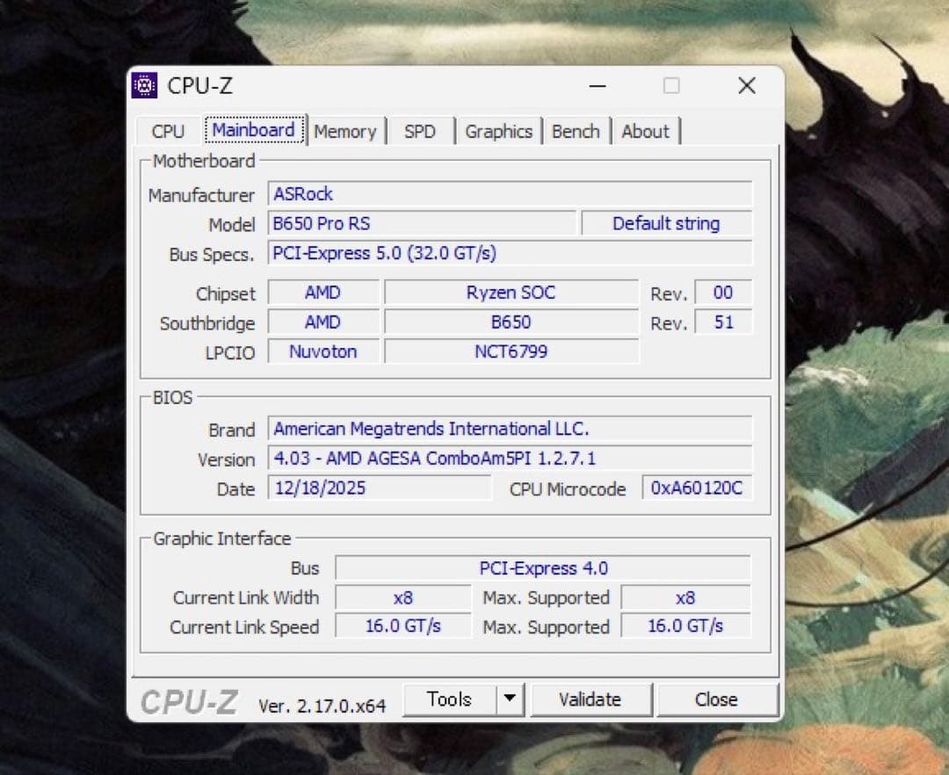This screenshot has height=775, width=949.
Task: Click the Chipset revision value 00
Action: tap(723, 293)
